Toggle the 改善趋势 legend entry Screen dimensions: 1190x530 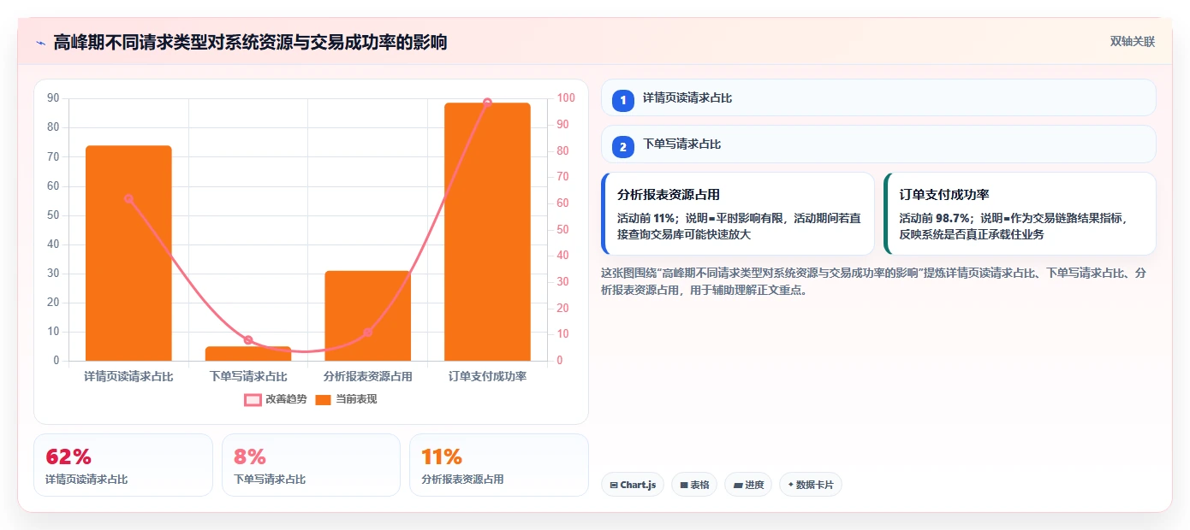[276, 399]
